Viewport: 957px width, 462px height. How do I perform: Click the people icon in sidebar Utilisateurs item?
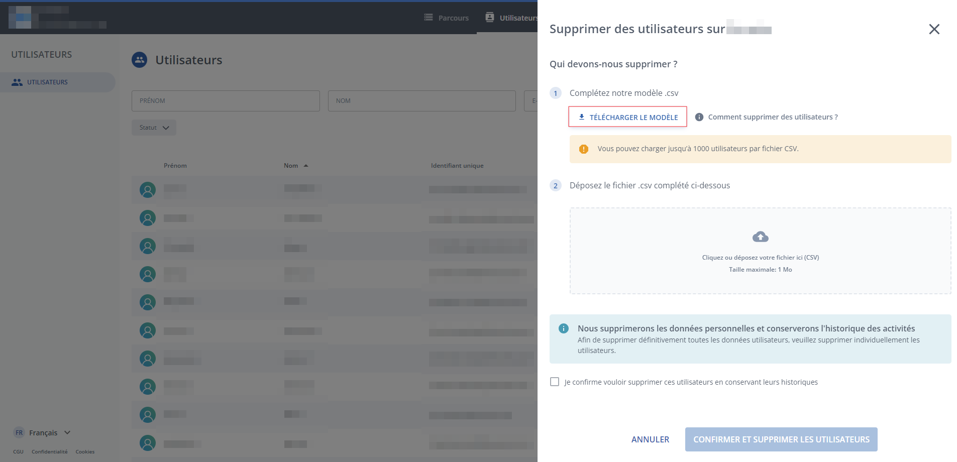pos(17,82)
